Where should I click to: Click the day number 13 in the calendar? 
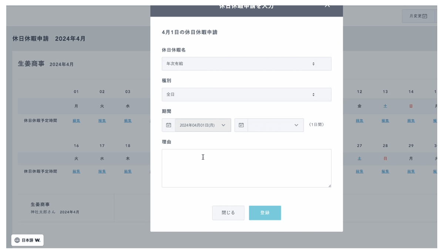click(385, 92)
